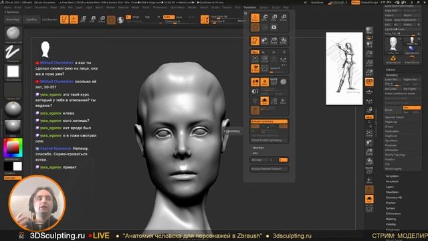Image resolution: width=428 pixels, height=241 pixels.
Task: Click the main color picker square
Action: tap(13, 148)
